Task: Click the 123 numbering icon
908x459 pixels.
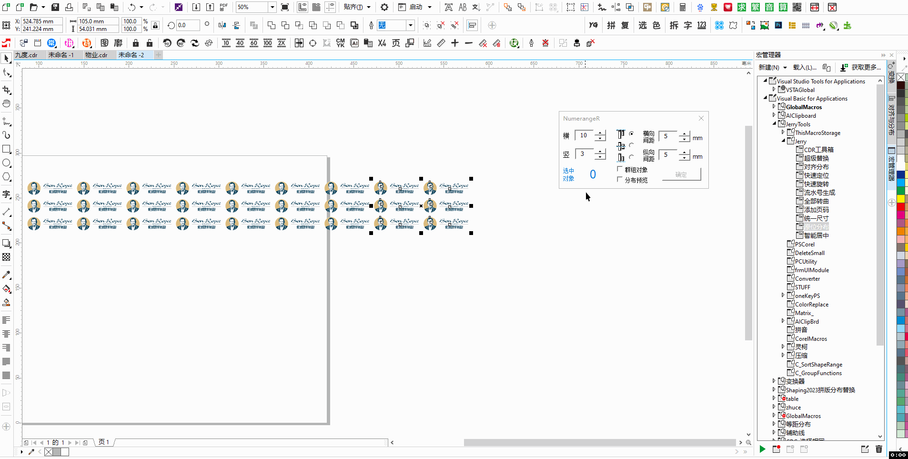Action: click(702, 25)
